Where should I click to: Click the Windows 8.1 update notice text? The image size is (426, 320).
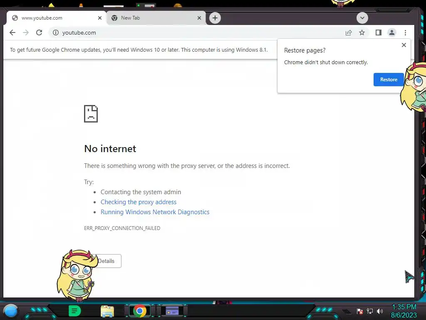pyautogui.click(x=139, y=50)
